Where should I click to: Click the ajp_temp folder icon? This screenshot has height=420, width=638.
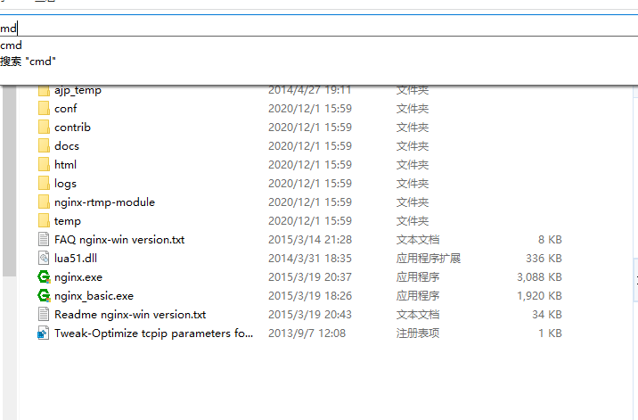(44, 90)
